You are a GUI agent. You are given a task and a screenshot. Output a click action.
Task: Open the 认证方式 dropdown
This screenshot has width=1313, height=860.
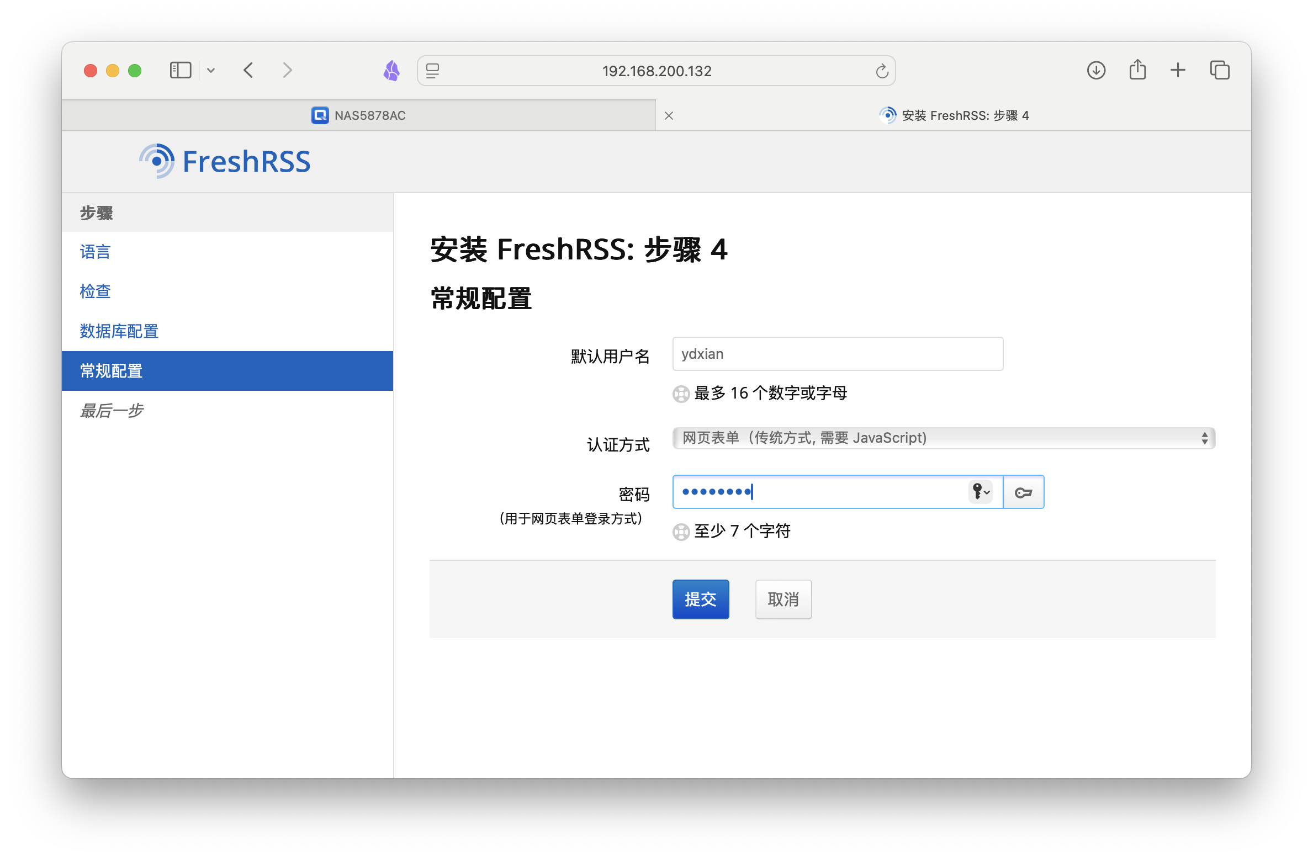pyautogui.click(x=944, y=438)
